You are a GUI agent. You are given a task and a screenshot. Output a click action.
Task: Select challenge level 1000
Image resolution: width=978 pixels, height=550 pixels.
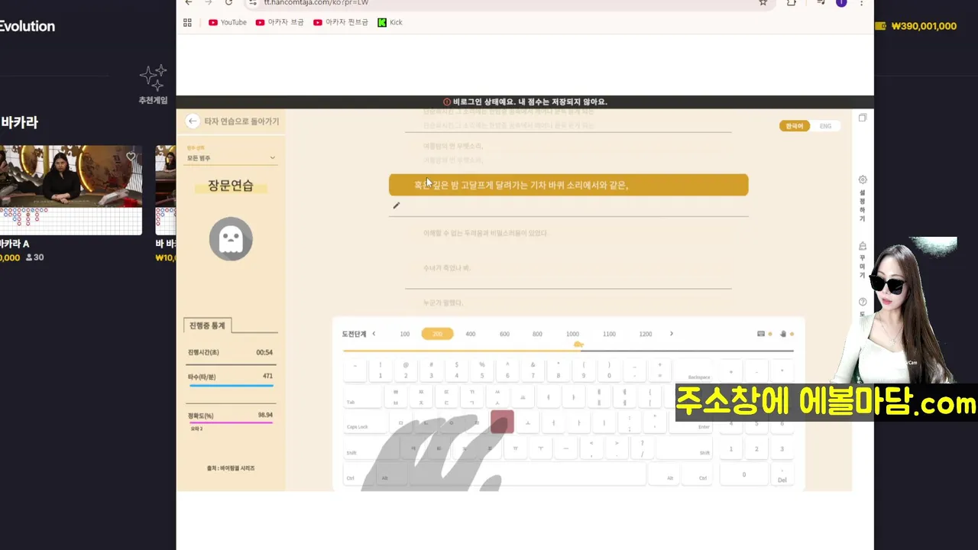572,334
